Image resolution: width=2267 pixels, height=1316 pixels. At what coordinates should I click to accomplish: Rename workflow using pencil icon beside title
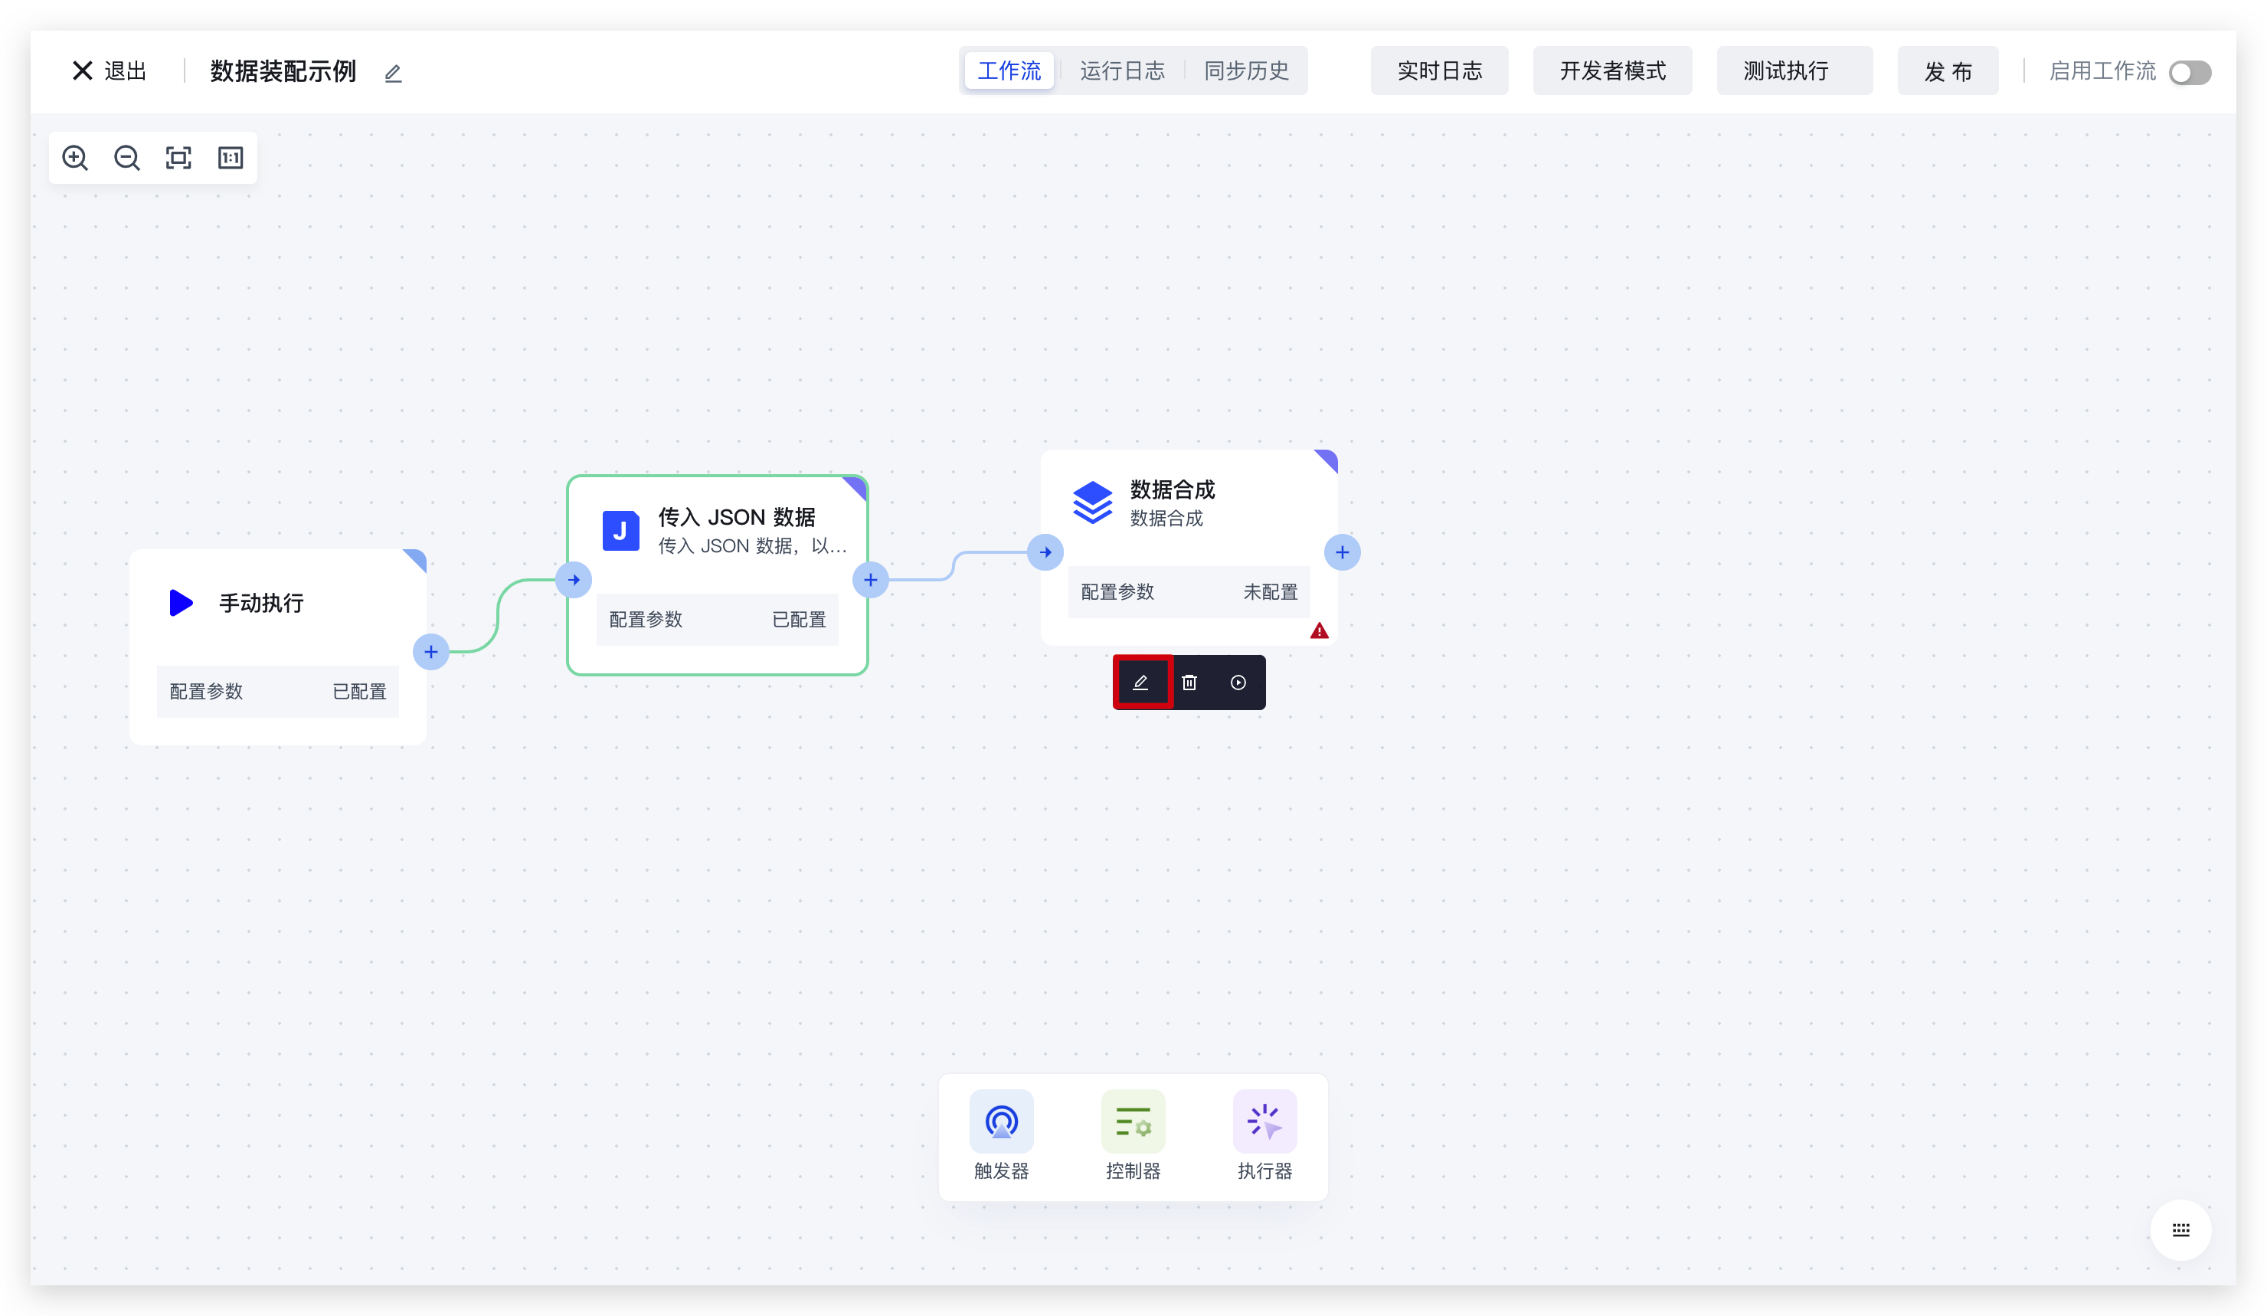click(393, 74)
